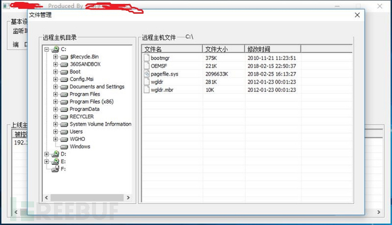Select the pagefile.sys file name
The height and width of the screenshot is (225, 392).
[165, 74]
